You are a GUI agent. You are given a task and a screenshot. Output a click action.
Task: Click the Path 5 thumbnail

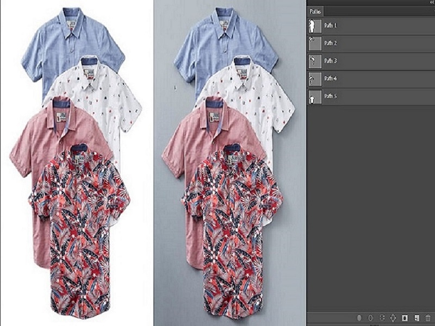click(x=313, y=97)
